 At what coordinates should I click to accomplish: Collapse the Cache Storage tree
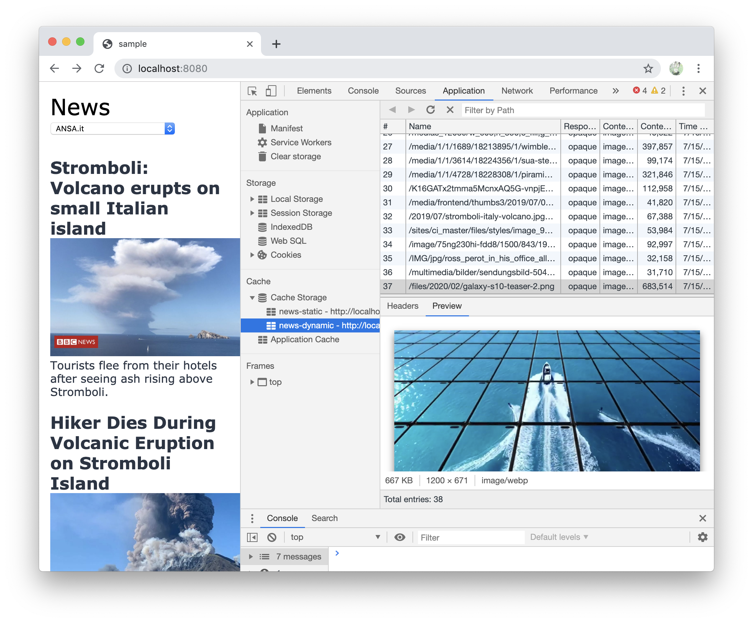(x=253, y=298)
